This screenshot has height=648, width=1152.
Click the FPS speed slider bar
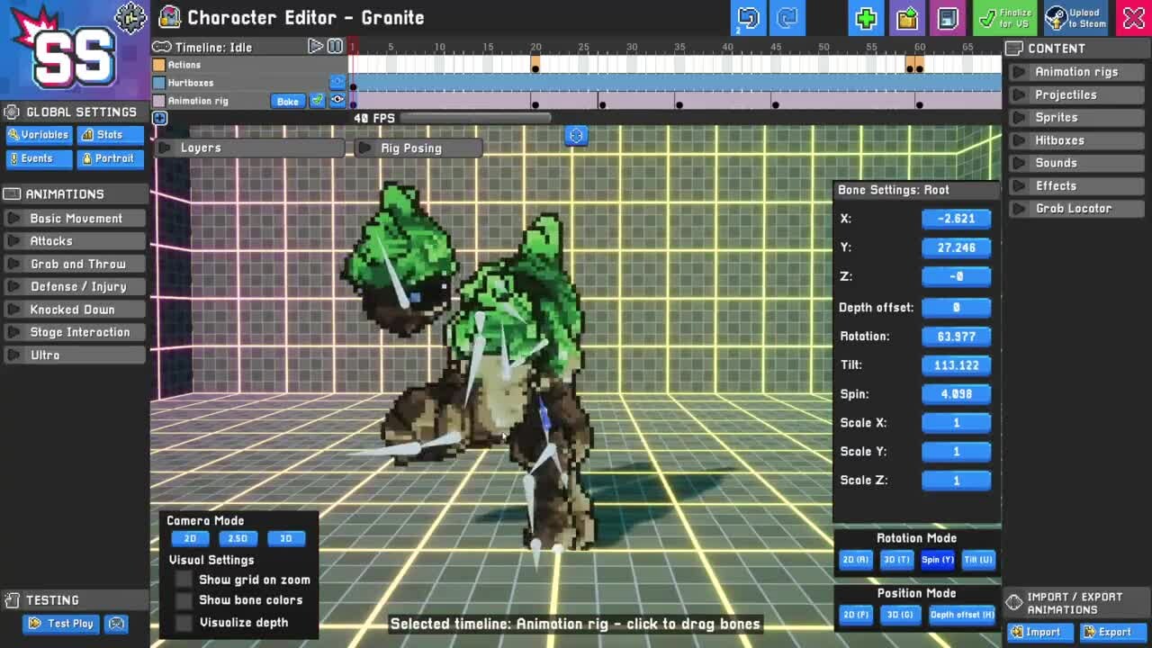[468, 118]
